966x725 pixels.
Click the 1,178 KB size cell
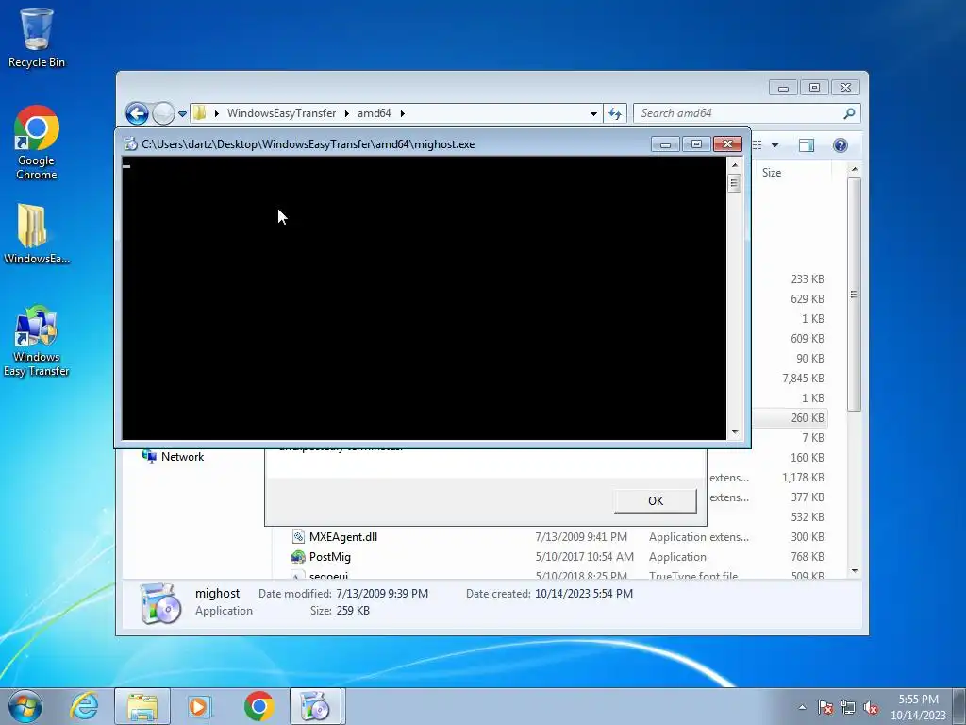(803, 477)
